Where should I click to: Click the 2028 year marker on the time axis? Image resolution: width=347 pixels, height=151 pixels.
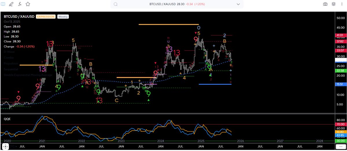point(320,141)
